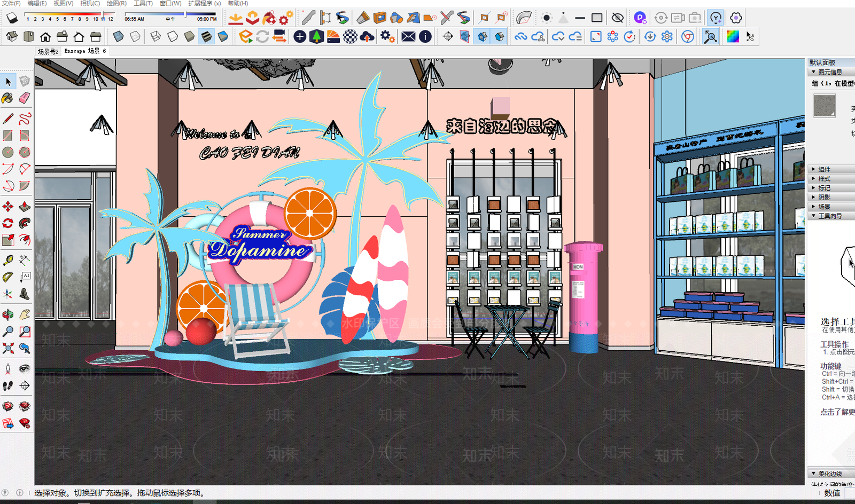Start Enscape render icon

tap(246, 36)
